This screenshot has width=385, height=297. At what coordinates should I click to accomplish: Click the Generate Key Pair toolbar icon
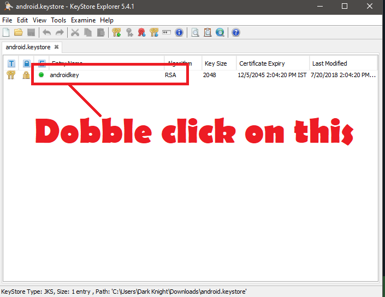coord(116,33)
